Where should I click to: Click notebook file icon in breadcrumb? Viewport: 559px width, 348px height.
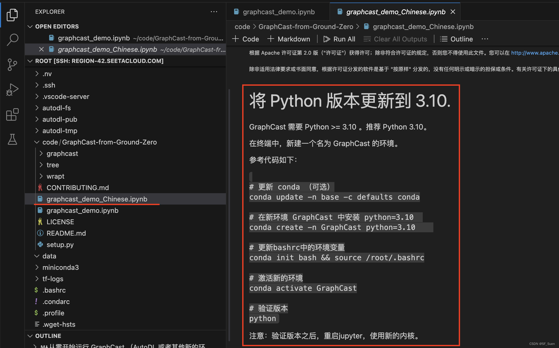click(367, 26)
